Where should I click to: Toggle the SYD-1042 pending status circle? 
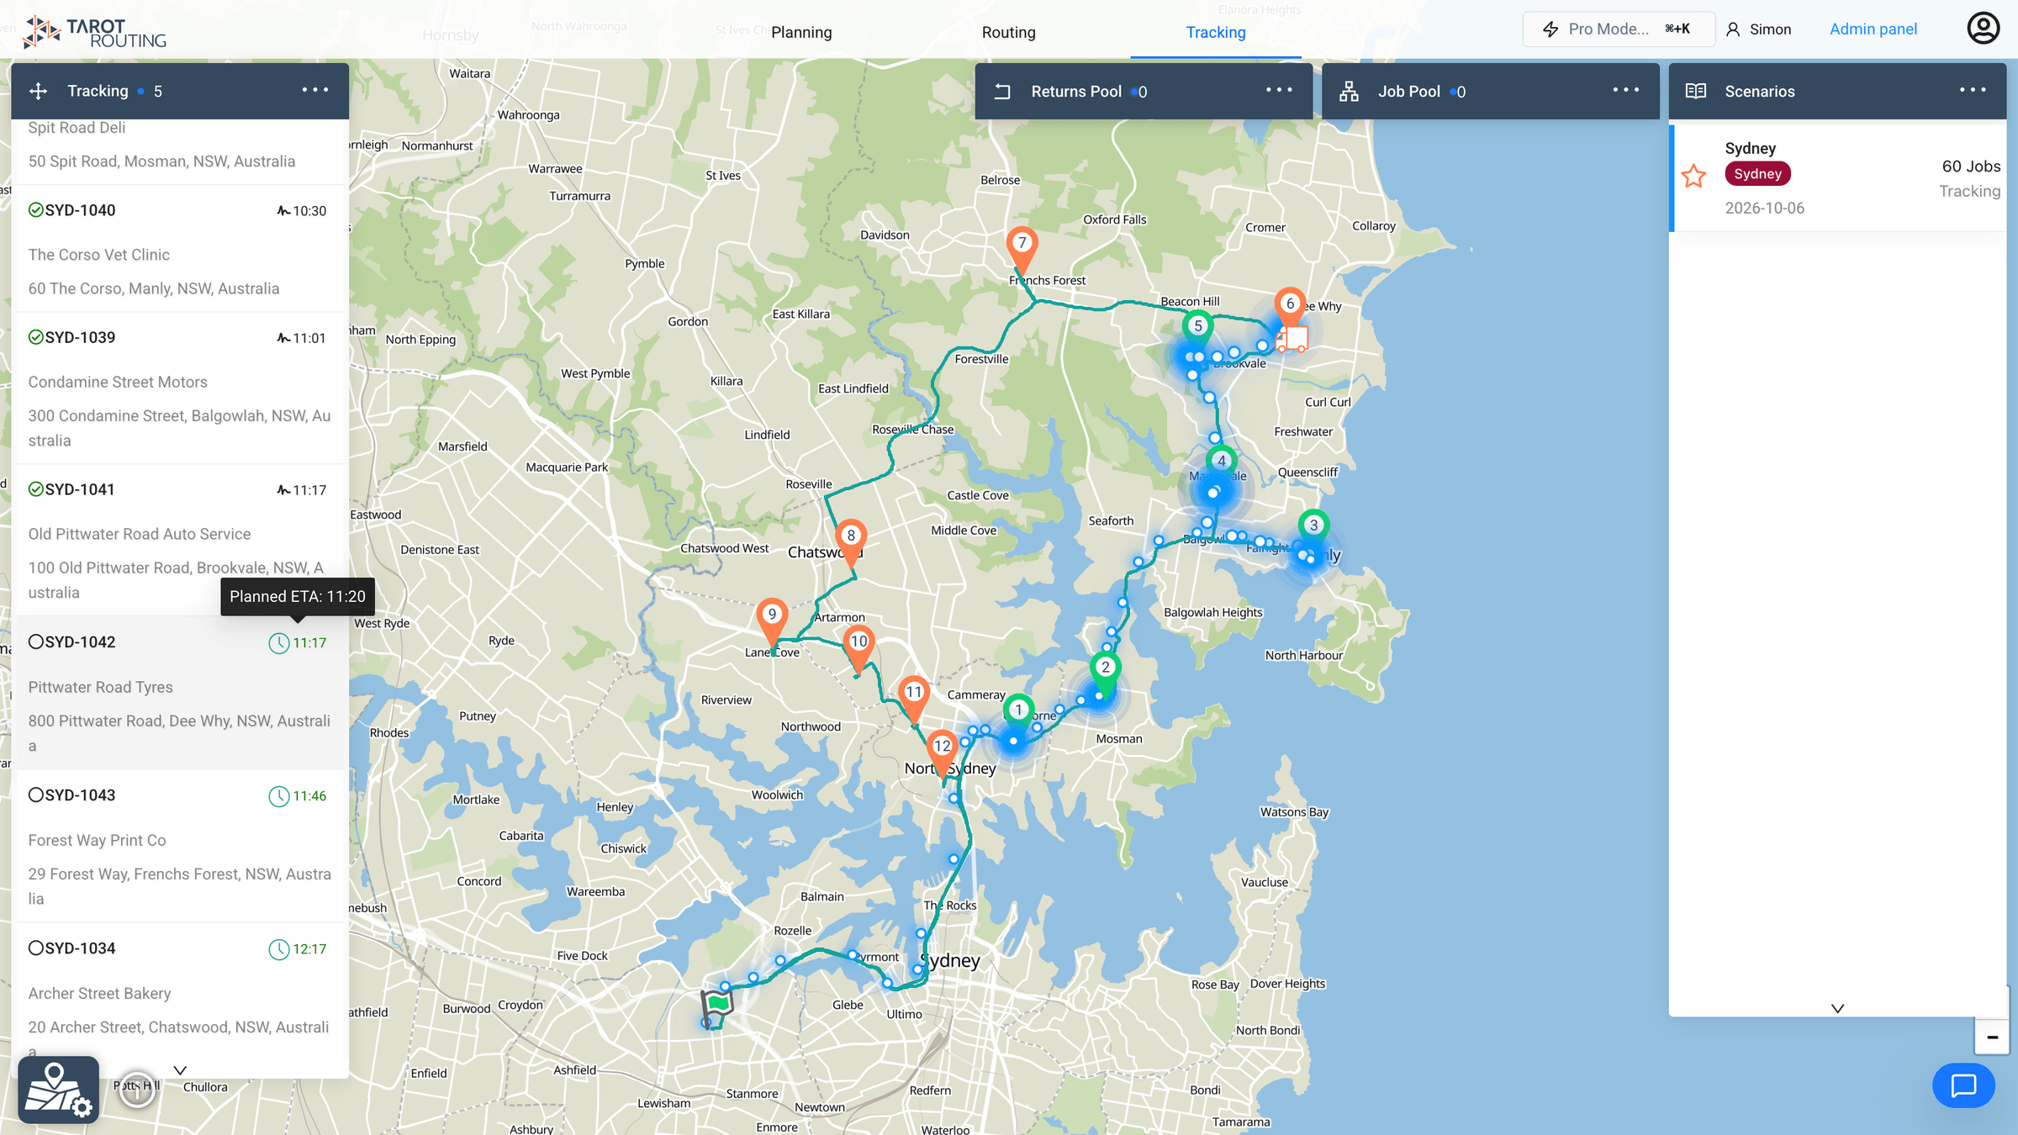pyautogui.click(x=35, y=641)
